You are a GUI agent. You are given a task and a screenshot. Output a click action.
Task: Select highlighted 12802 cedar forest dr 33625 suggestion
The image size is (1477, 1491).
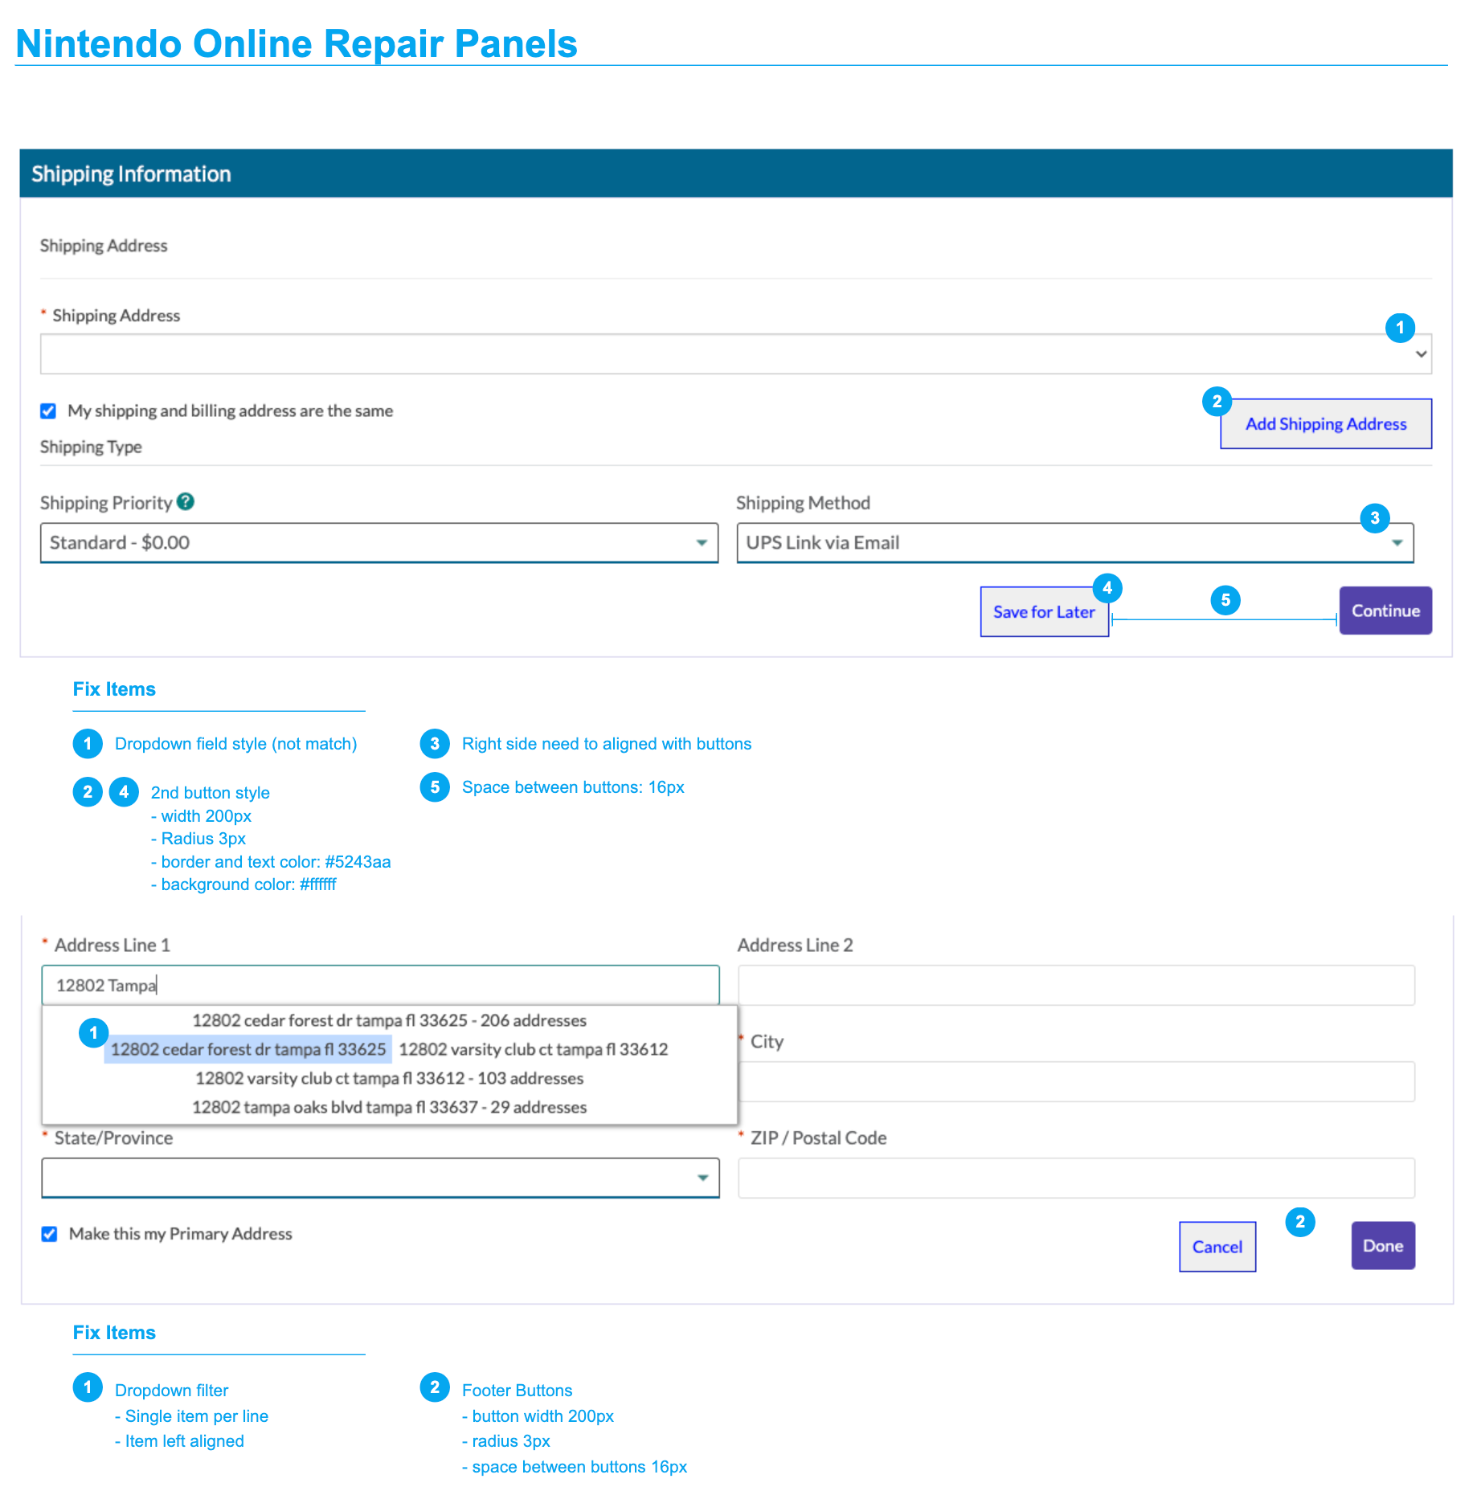248,1049
